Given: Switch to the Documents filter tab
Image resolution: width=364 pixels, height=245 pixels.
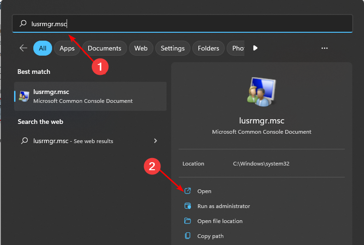Looking at the screenshot, I should (105, 48).
